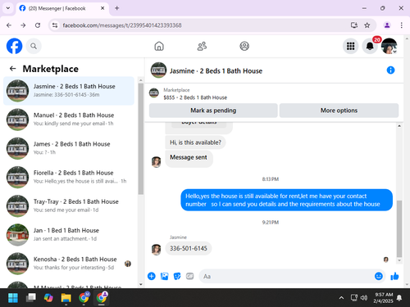Click Jan's red house listing thumbnail
Image resolution: width=410 pixels, height=307 pixels.
tap(17, 235)
